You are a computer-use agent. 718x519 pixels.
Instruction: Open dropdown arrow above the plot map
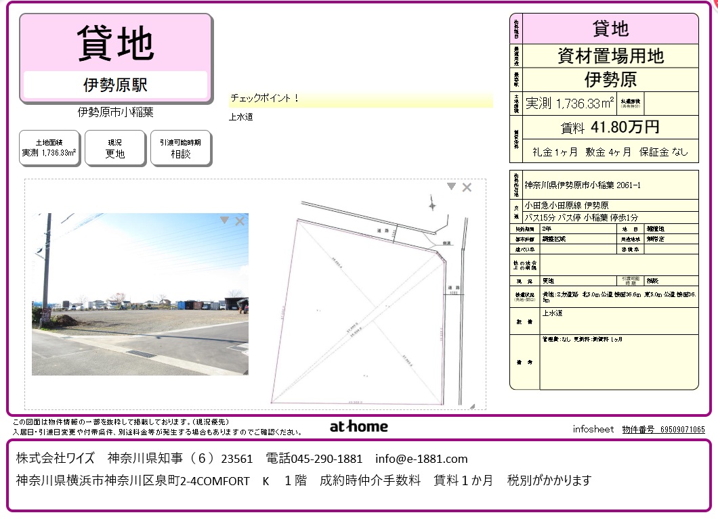coord(451,186)
